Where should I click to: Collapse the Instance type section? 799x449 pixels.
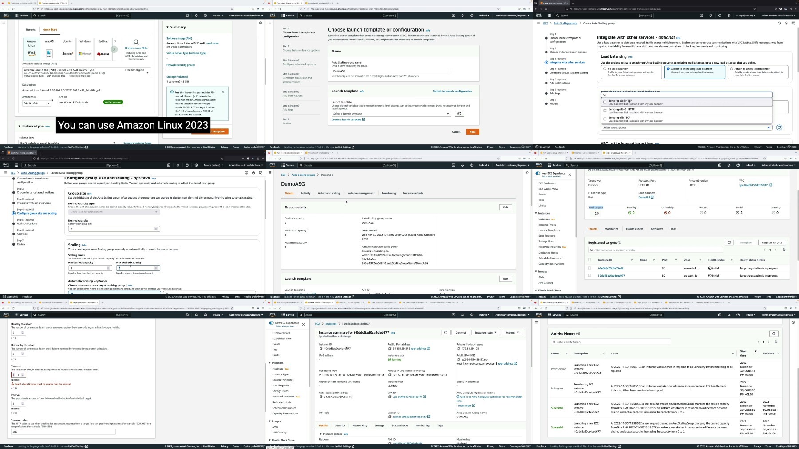20,126
